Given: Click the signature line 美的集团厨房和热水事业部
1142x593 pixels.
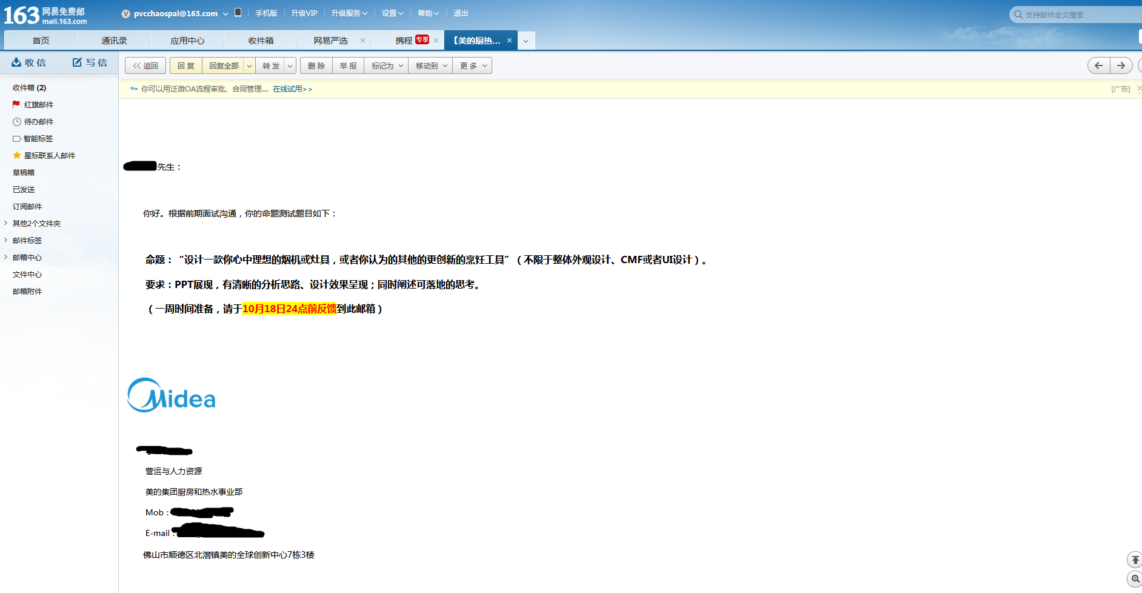Looking at the screenshot, I should (194, 492).
